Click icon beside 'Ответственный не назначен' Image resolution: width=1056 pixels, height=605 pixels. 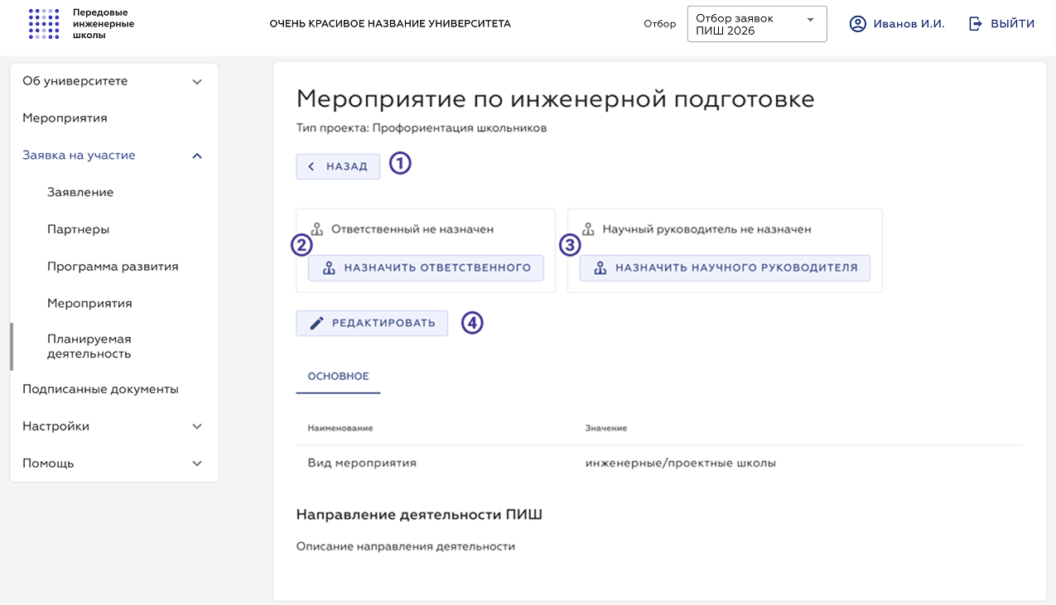click(x=316, y=229)
